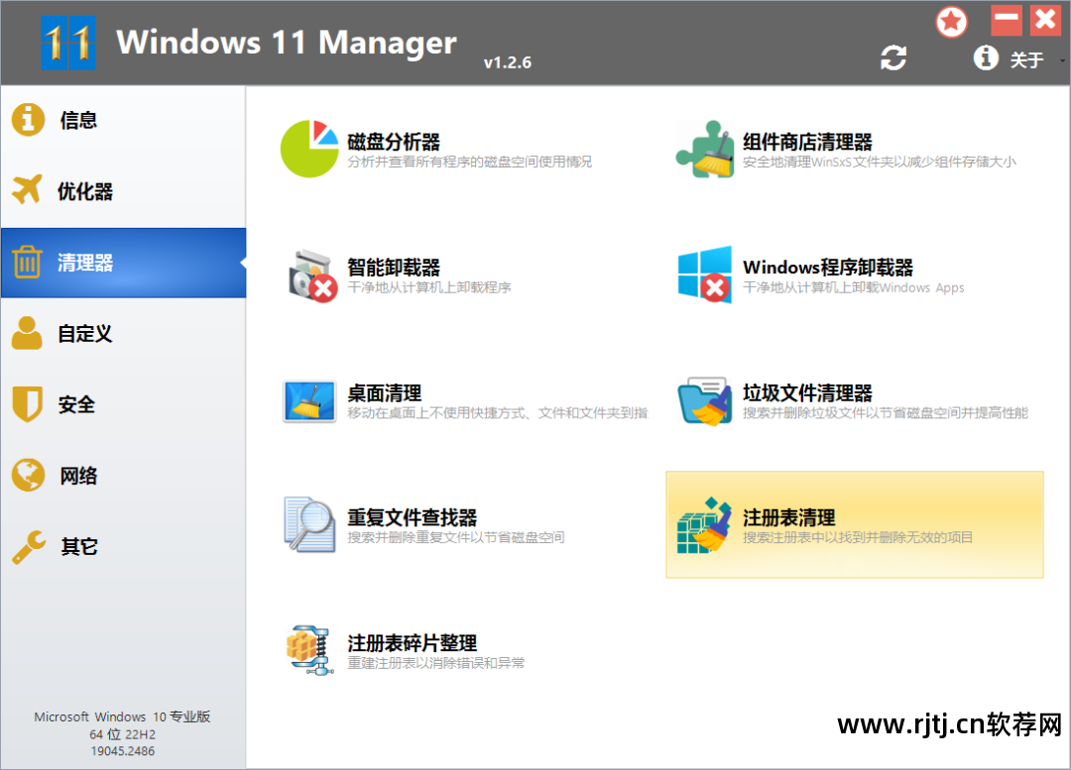
Task: Click the 关于 info circle icon
Action: click(x=986, y=58)
